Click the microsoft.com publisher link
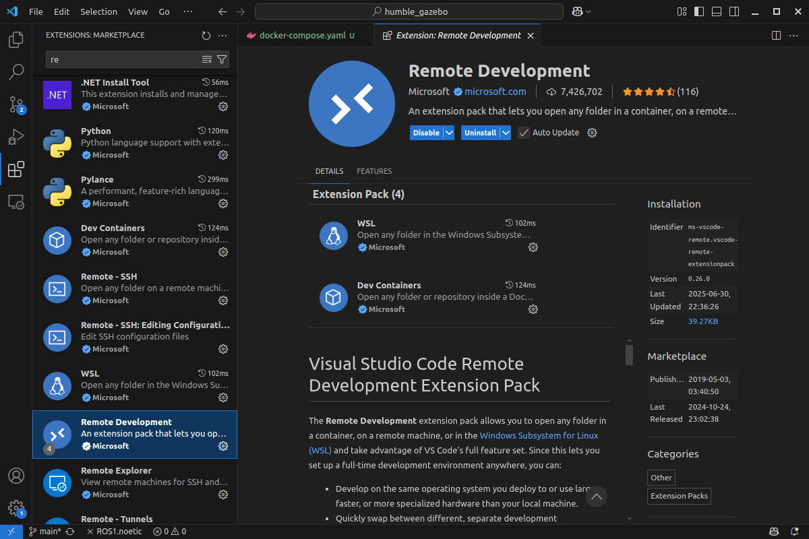The width and height of the screenshot is (809, 539). (495, 92)
